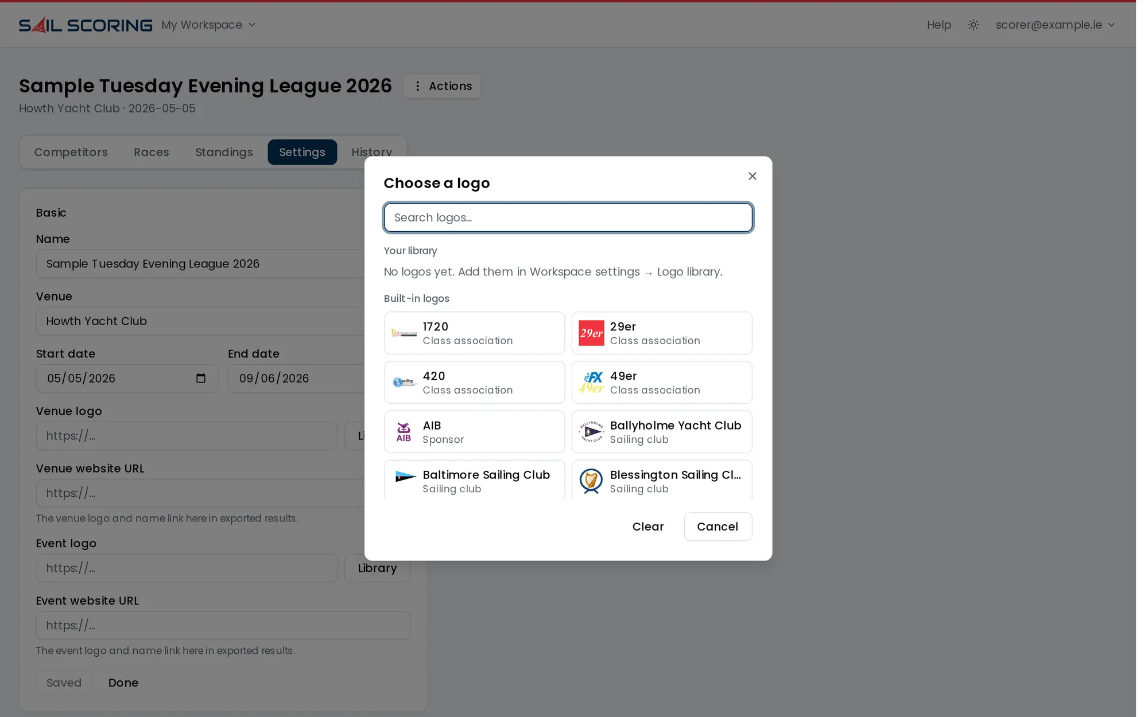The width and height of the screenshot is (1148, 717).
Task: Open the History tab
Action: click(x=372, y=152)
